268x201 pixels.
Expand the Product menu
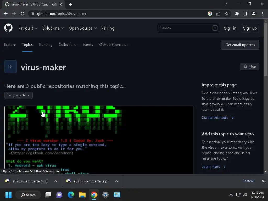[28, 28]
